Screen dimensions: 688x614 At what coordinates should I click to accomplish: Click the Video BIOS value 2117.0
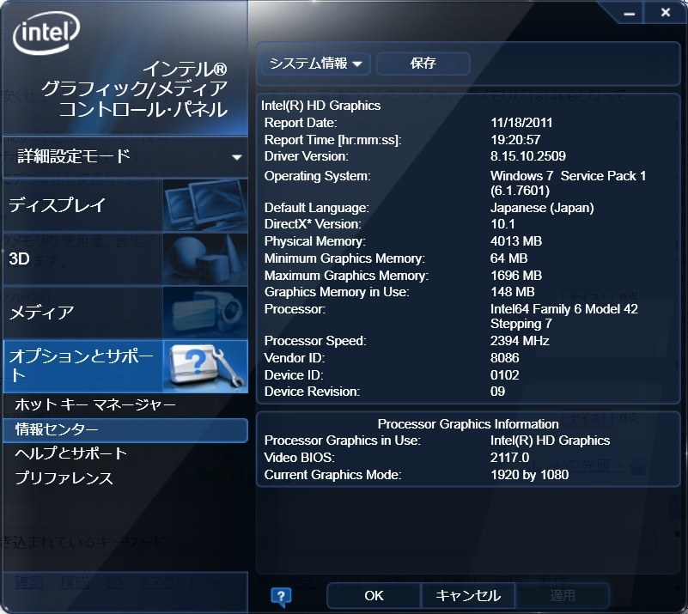[x=509, y=458]
